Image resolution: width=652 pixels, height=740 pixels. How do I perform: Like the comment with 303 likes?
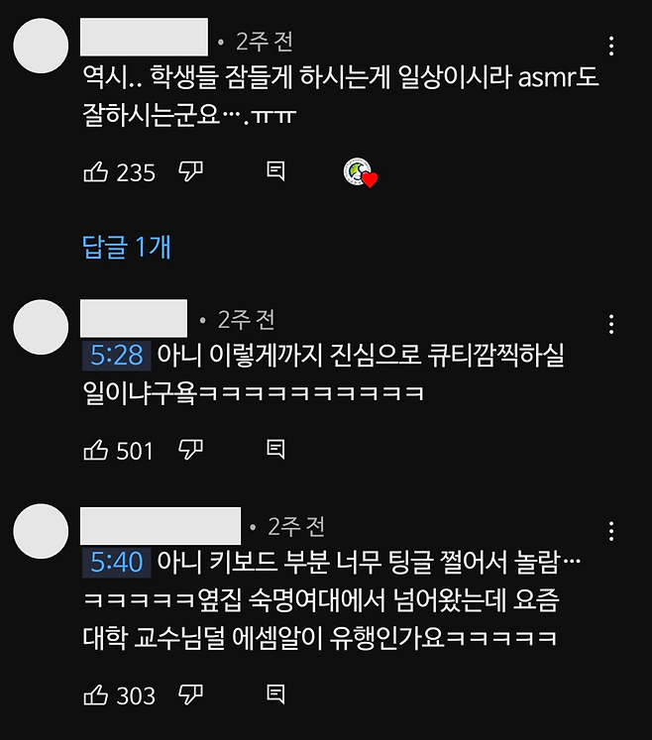[96, 694]
